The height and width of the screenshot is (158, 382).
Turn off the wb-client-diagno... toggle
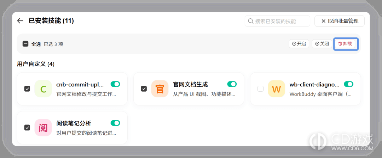(x=349, y=84)
